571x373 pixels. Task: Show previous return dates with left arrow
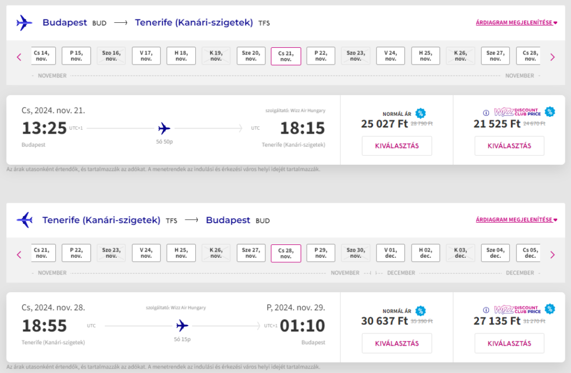19,254
